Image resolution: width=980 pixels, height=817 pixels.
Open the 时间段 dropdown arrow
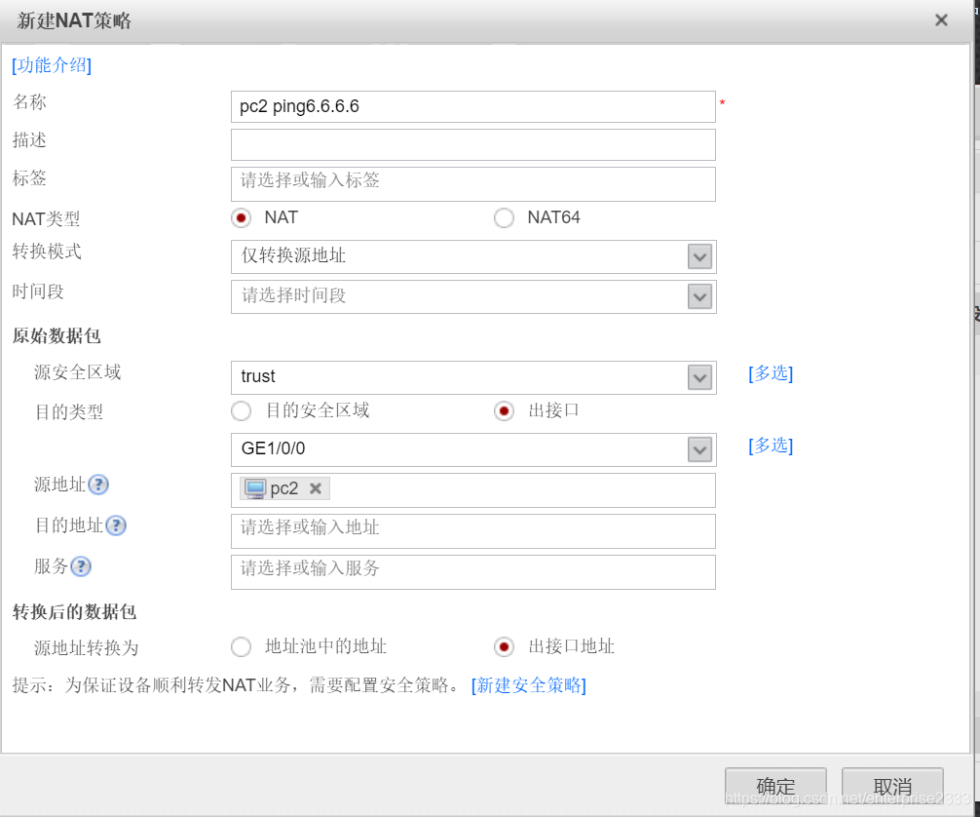(700, 297)
